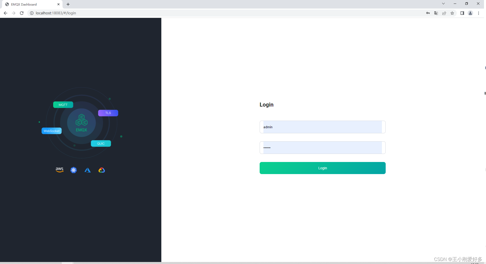Open the Chrome profile avatar
The height and width of the screenshot is (264, 486).
470,13
